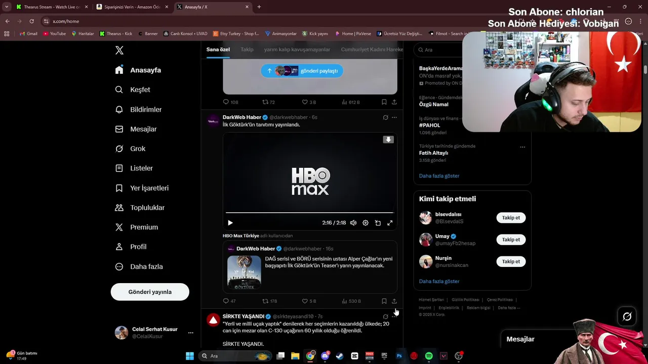Show more suggestions under Kimi takip etmeli
Viewport: 648px width, 364px height.
[439, 281]
